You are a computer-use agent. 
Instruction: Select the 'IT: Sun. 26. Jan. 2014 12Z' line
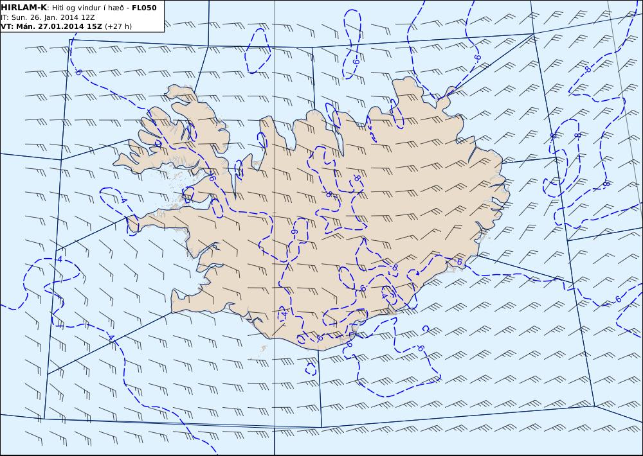click(x=48, y=17)
